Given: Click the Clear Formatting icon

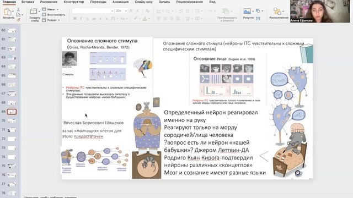Looking at the screenshot, I should (x=147, y=11).
